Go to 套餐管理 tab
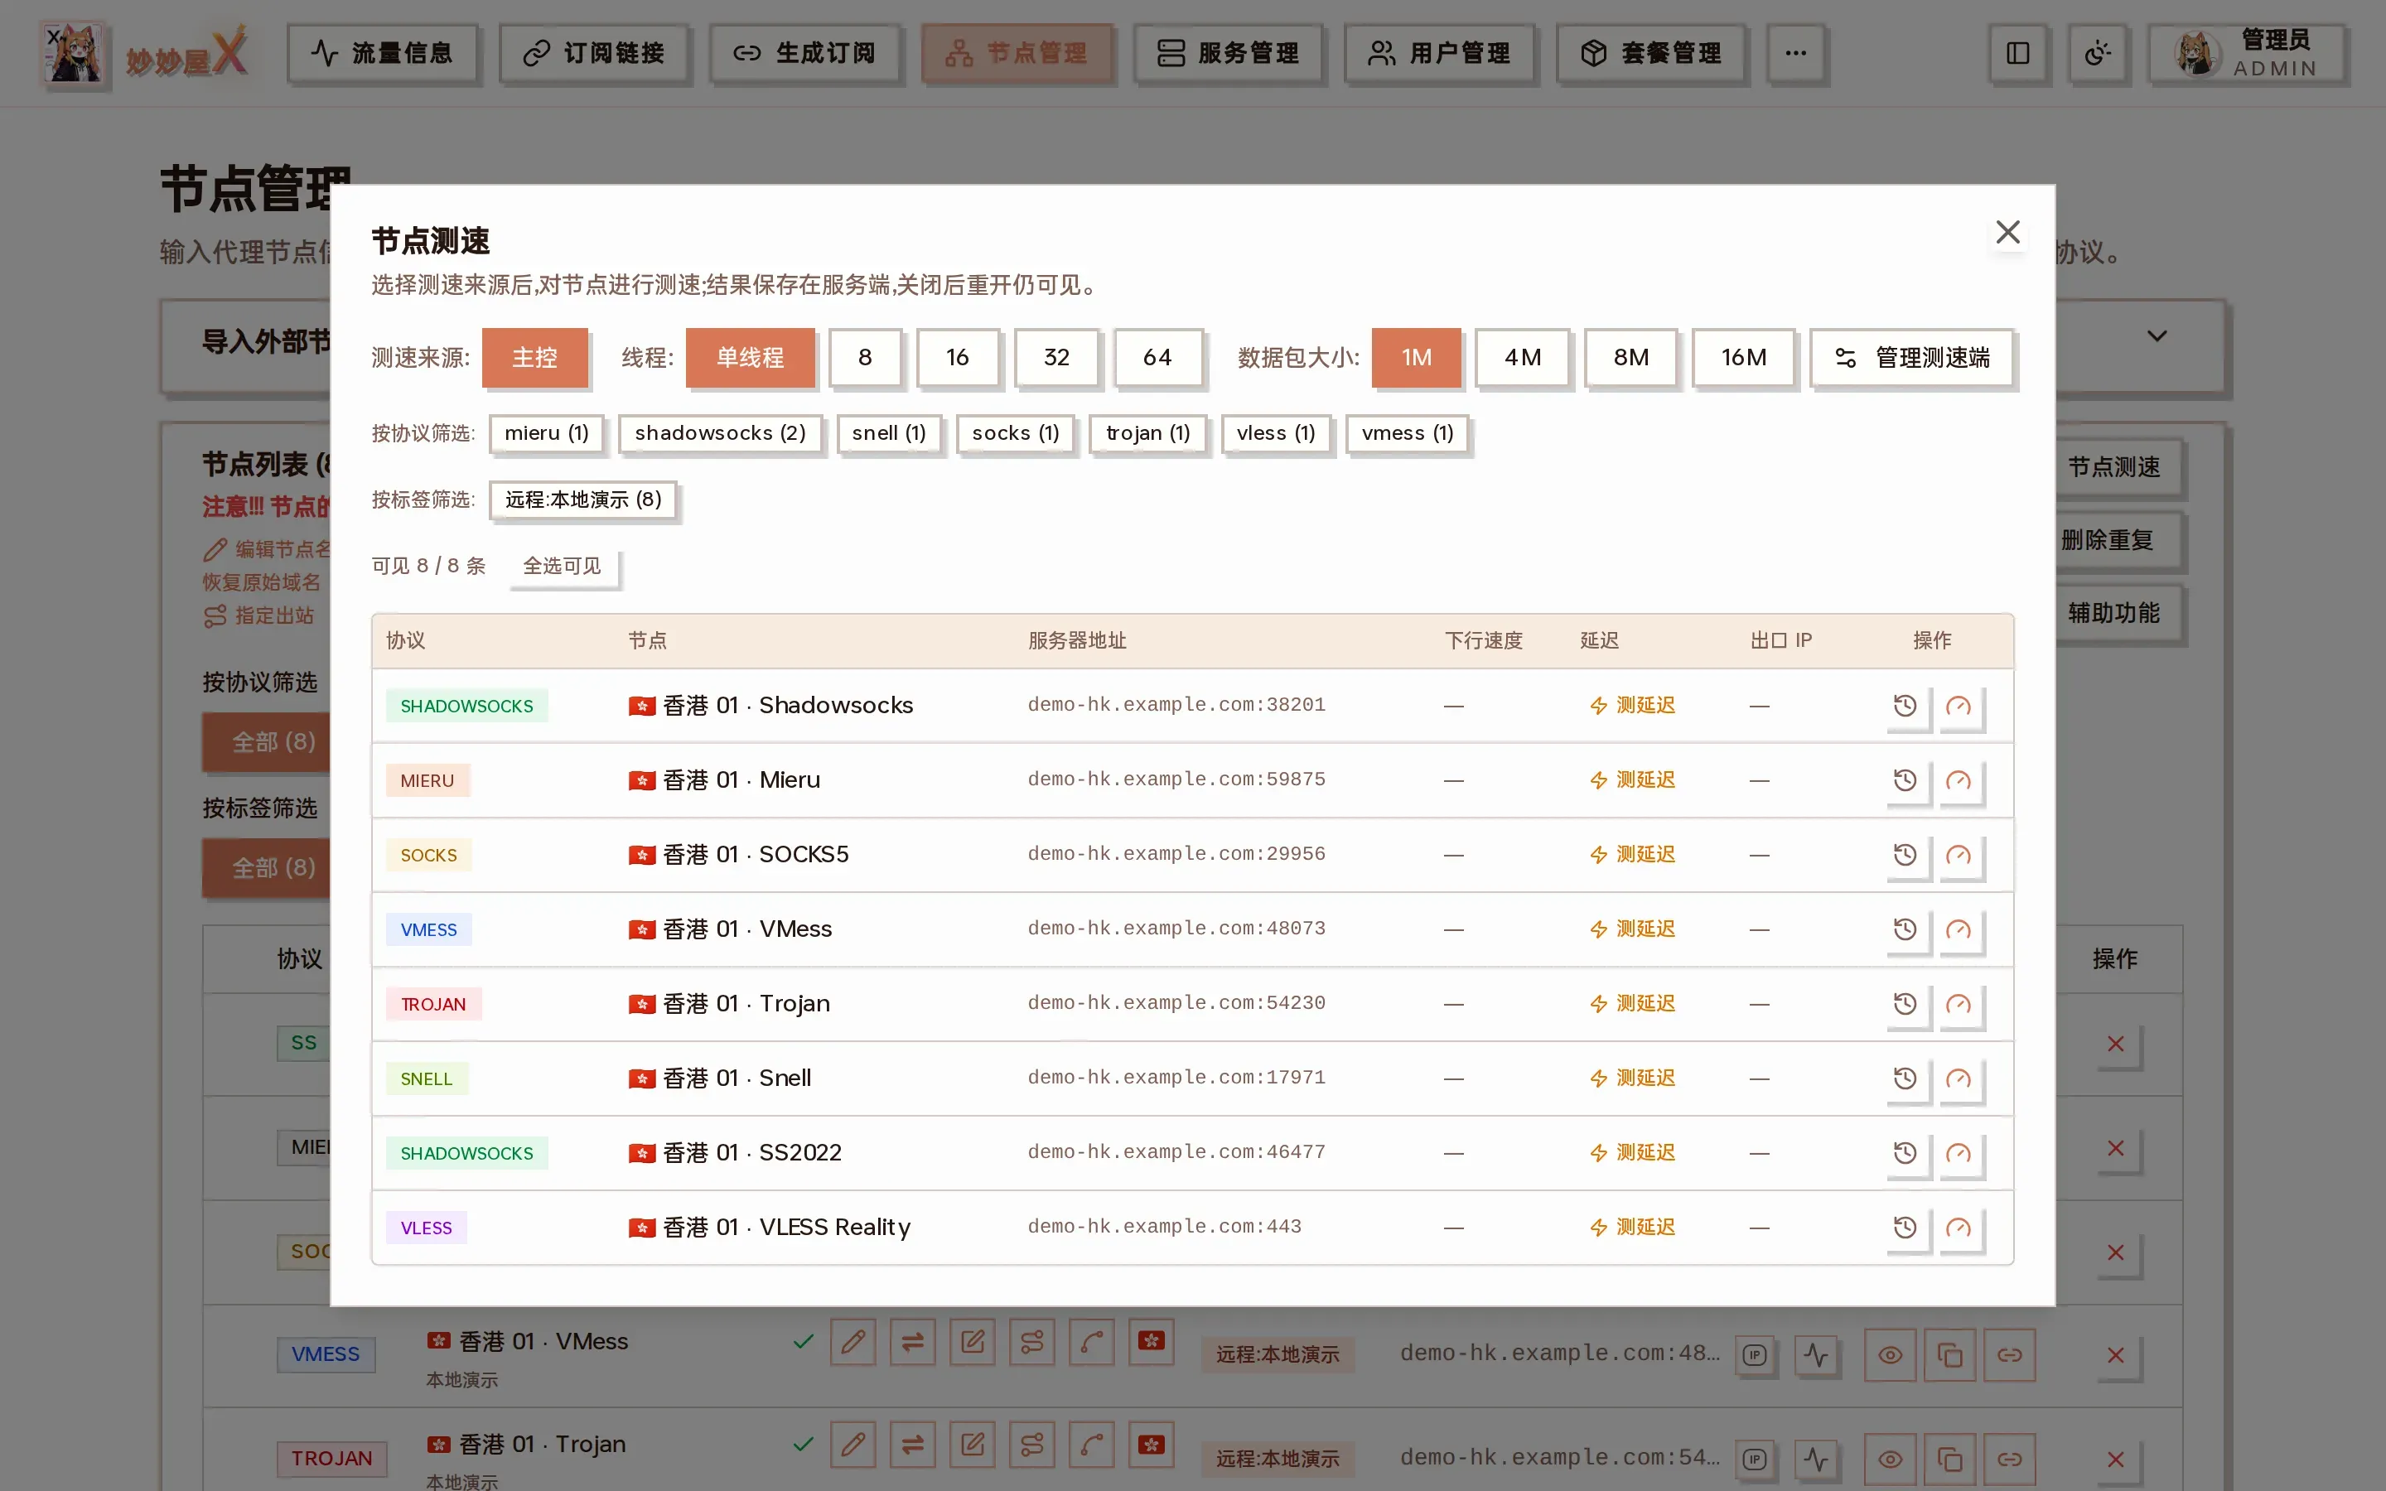 (1650, 53)
